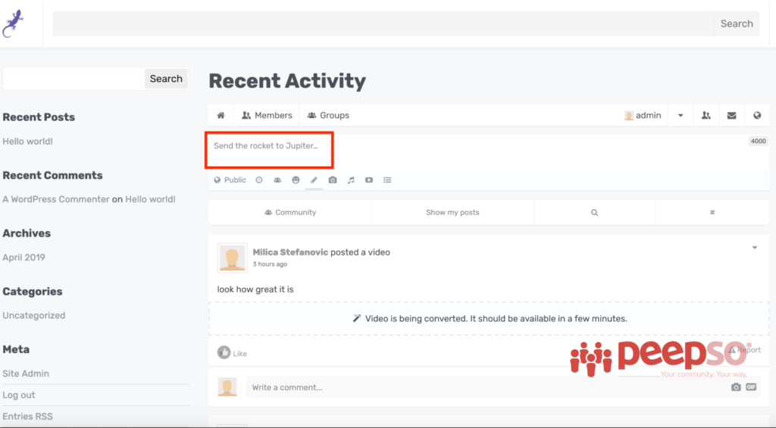Open the Hello world! recent post link

pos(28,142)
